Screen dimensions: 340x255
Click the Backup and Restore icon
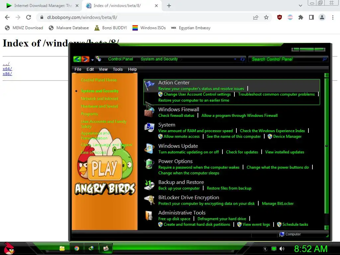(x=149, y=185)
